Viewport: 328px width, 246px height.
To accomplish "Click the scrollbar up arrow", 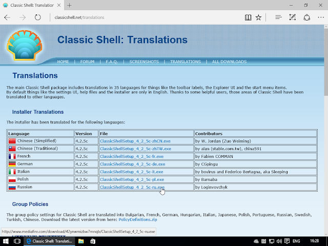I will coord(326,27).
